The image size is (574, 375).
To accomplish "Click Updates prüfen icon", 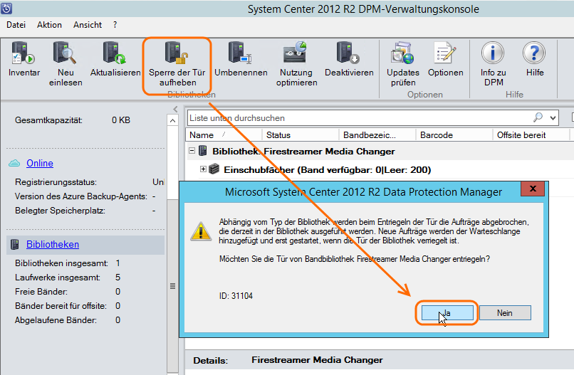I will coord(402,54).
